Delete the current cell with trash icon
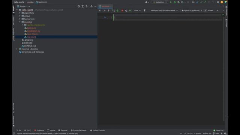Image resolution: width=240 pixels, height=135 pixels. coord(144,10)
